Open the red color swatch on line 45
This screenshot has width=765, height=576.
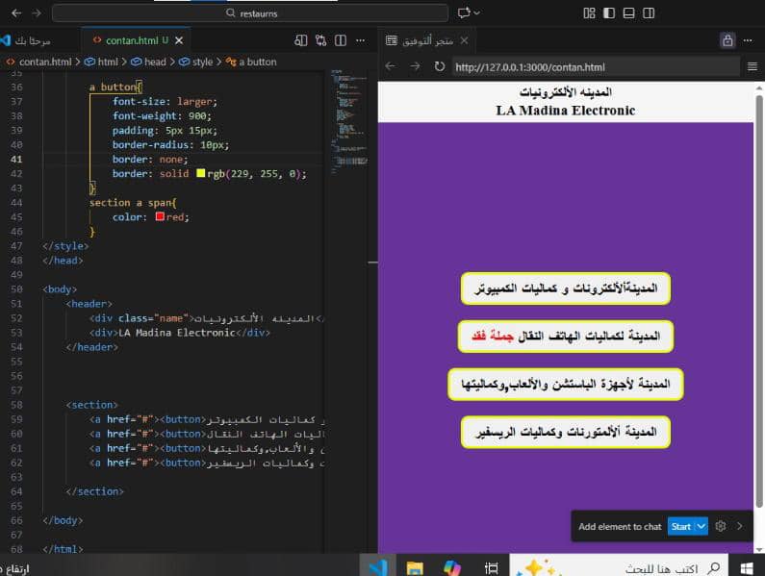click(160, 216)
